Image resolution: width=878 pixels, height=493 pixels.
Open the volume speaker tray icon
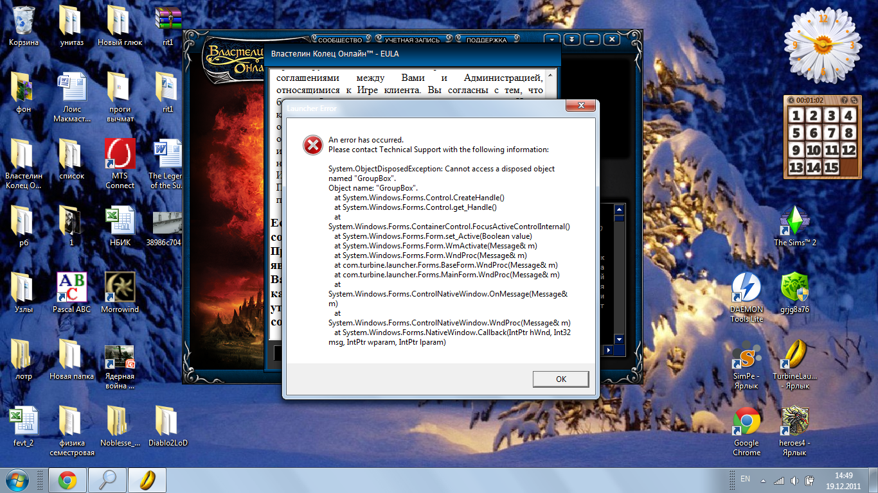795,480
